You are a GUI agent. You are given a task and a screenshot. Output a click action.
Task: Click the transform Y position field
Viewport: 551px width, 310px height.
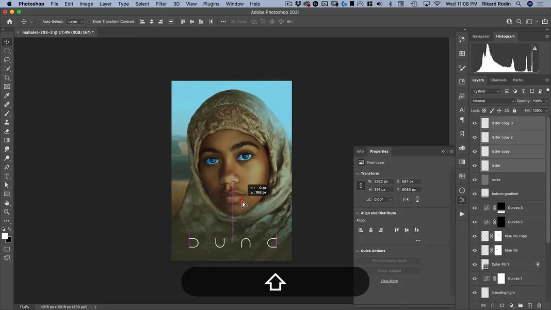[411, 189]
